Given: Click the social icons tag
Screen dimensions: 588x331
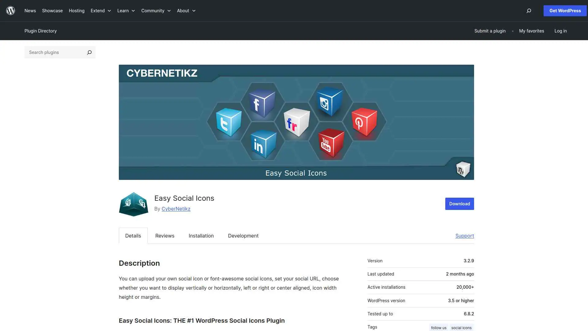Looking at the screenshot, I should coord(462,327).
